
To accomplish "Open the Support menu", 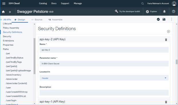I will coord(65,3).
